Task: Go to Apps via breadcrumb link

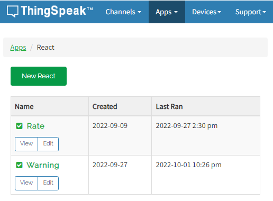Action: [18, 48]
